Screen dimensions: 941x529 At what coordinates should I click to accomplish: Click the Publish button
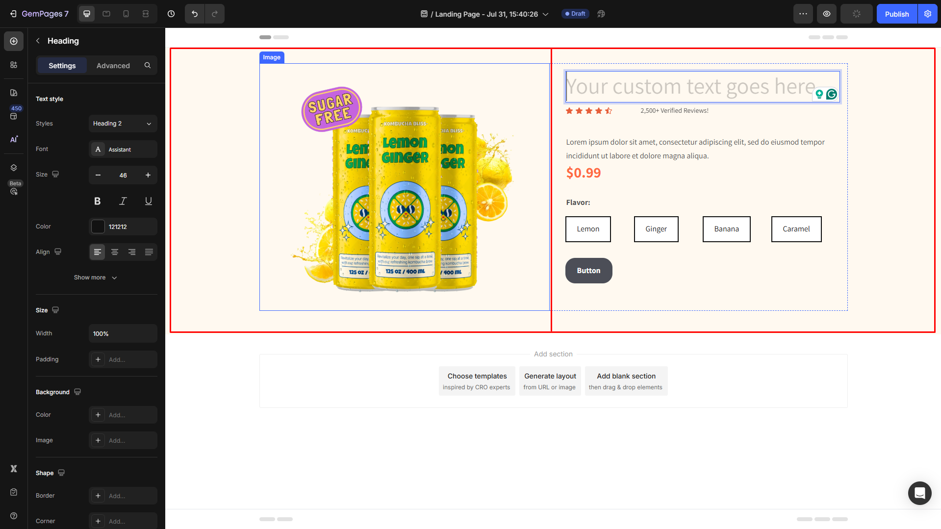(896, 14)
